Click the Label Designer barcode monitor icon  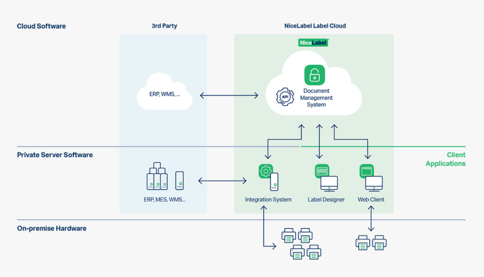pyautogui.click(x=326, y=178)
